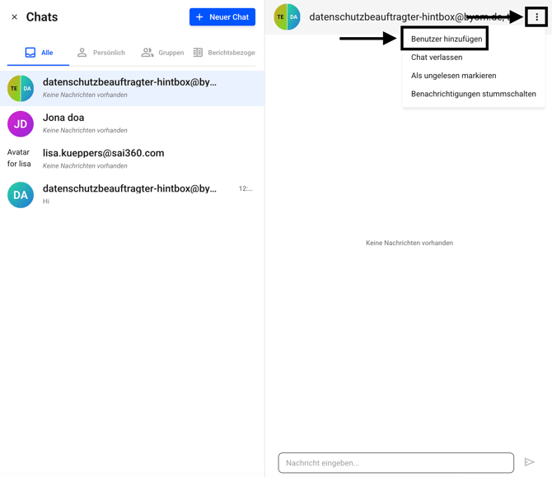Focus the Nachricht eingeben input field
The height and width of the screenshot is (477, 552).
395,463
